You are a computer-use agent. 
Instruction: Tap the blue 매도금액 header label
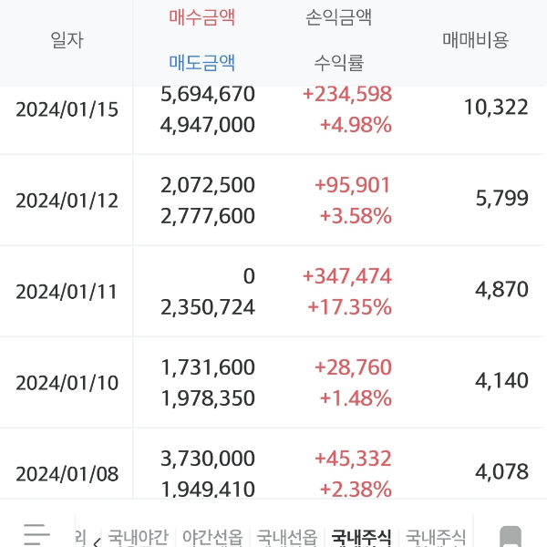coord(202,62)
